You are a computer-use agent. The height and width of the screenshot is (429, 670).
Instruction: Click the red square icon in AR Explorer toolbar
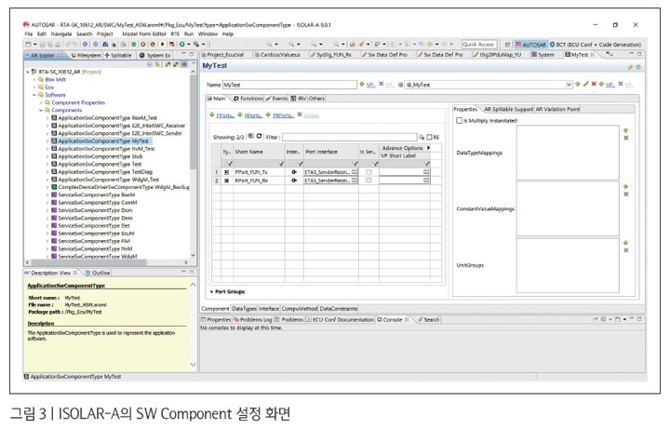click(x=184, y=64)
